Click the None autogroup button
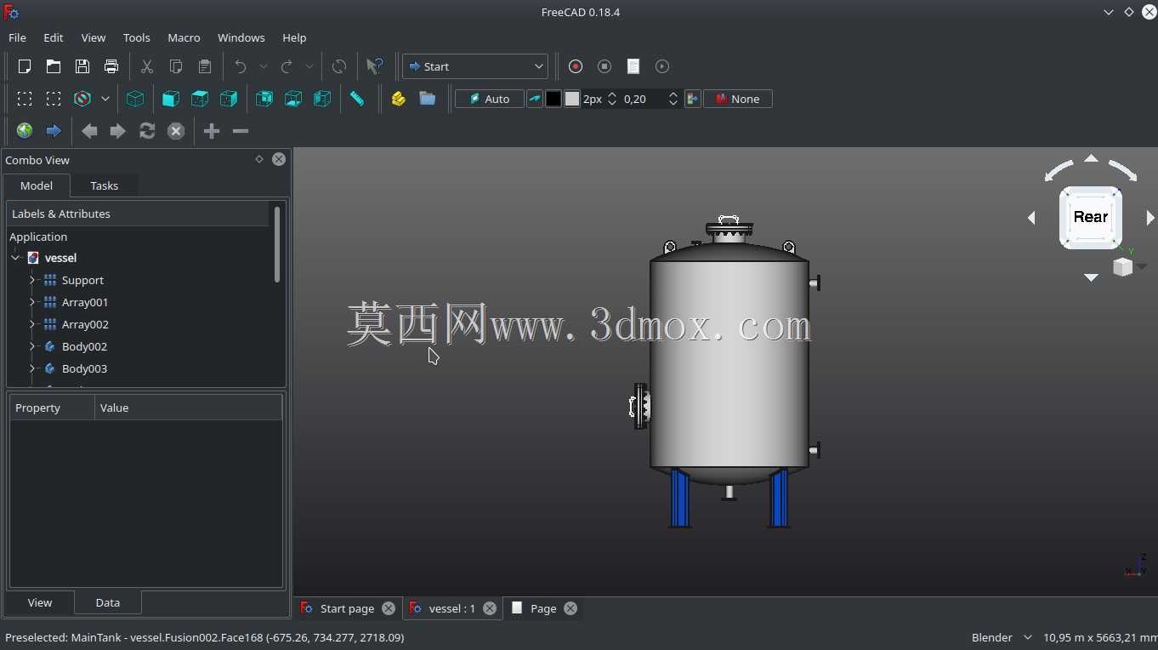Viewport: 1158px width, 650px height. click(x=738, y=99)
